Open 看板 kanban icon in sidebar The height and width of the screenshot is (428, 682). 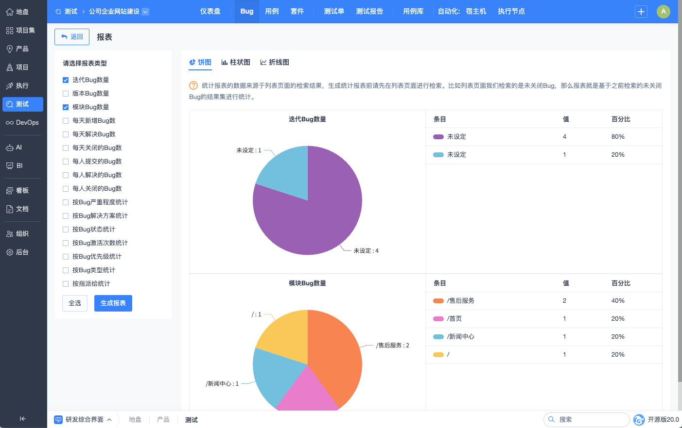[10, 190]
